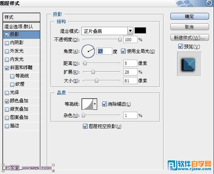Toggle 图层挖空投影 knockout checkbox
Image resolution: width=214 pixels, height=174 pixels.
(85, 126)
